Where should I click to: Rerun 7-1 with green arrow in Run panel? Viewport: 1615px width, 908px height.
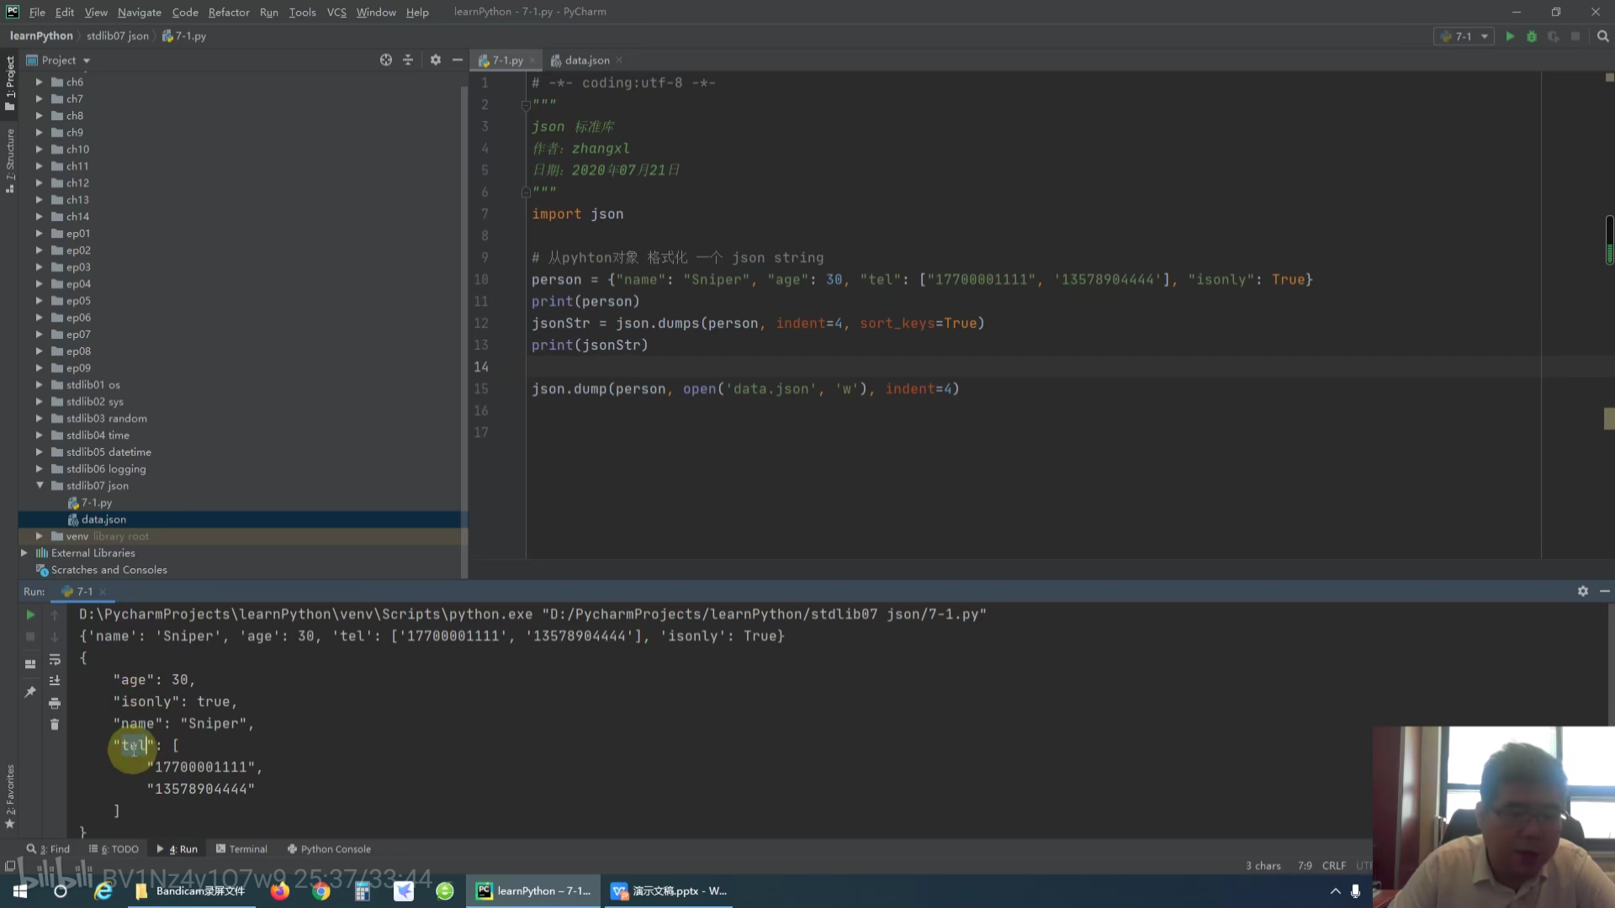pos(30,615)
